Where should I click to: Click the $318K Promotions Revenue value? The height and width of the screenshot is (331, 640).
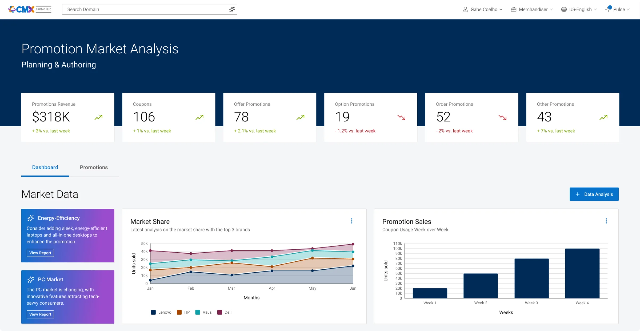[51, 117]
